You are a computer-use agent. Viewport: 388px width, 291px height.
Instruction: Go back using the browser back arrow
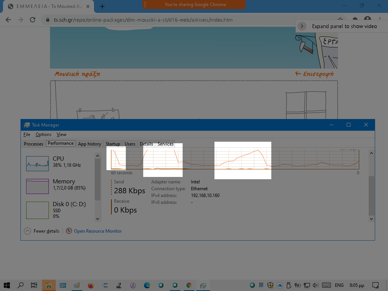[8, 20]
